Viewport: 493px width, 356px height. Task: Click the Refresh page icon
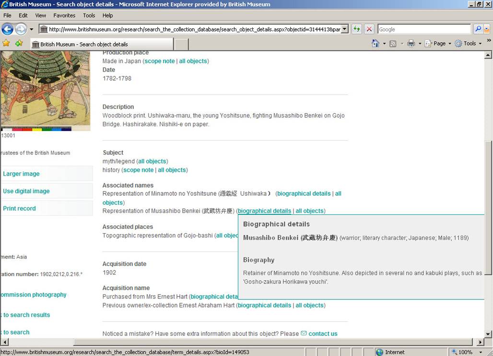(356, 29)
